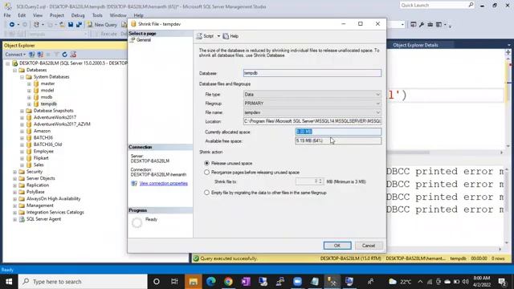Select the Flipkart database
This screenshot has width=514, height=289.
[41, 158]
